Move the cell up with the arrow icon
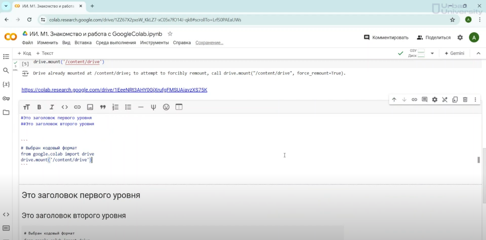Viewport: 486px width, 240px height. [394, 100]
